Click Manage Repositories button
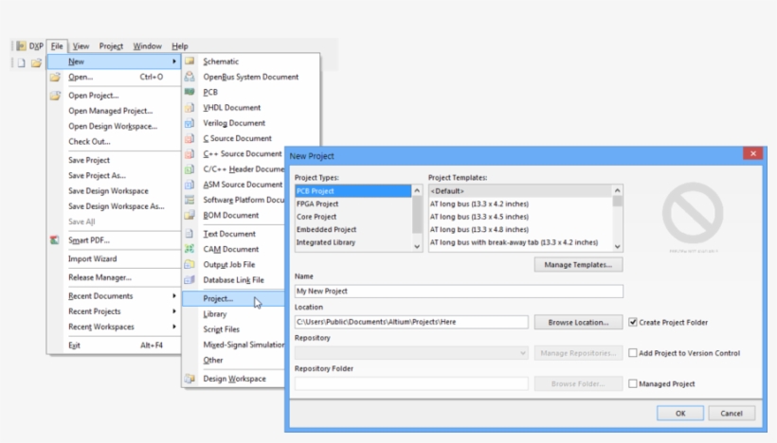 coord(578,353)
